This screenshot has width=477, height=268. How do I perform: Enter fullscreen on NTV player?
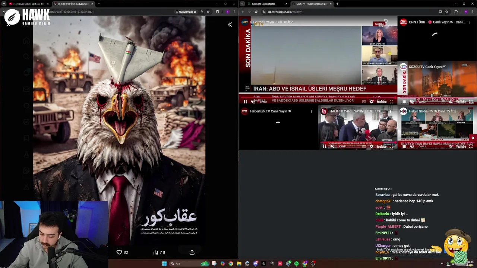[391, 102]
